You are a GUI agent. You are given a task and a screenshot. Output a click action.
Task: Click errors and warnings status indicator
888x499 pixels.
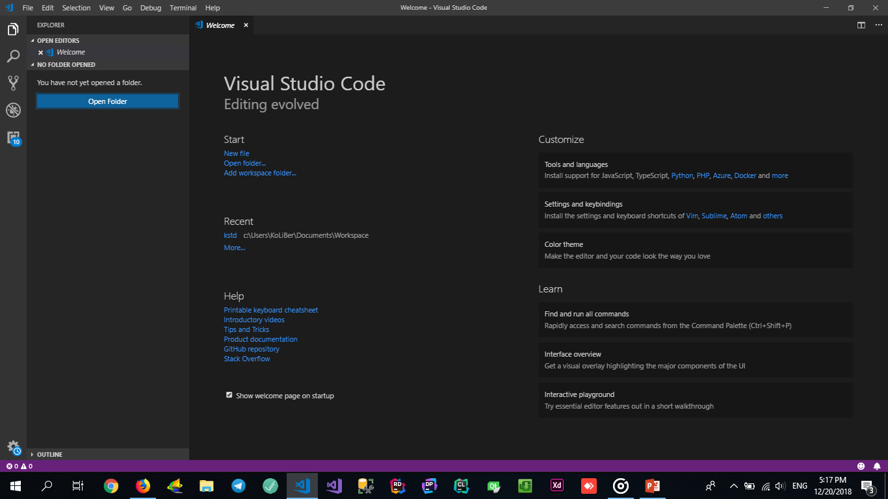click(19, 466)
